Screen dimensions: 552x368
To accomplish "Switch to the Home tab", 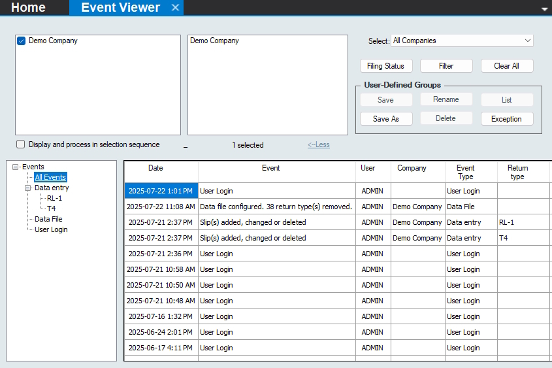I will tap(29, 8).
